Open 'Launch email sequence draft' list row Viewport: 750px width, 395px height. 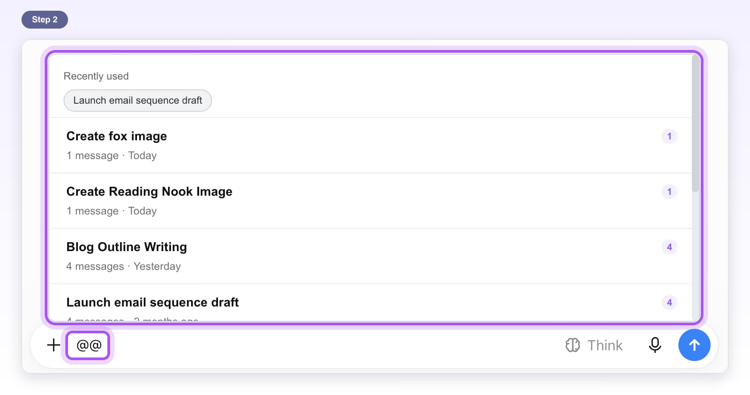(x=371, y=303)
